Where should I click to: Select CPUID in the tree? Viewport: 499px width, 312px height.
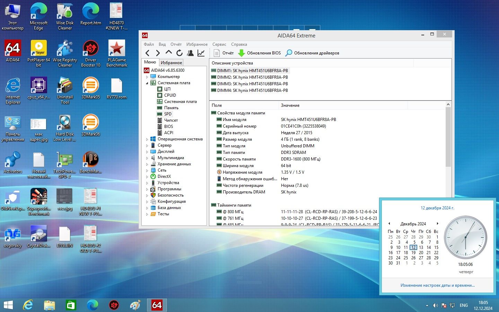pyautogui.click(x=170, y=95)
